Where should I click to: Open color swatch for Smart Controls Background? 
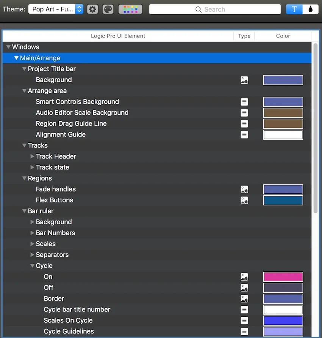coord(283,102)
